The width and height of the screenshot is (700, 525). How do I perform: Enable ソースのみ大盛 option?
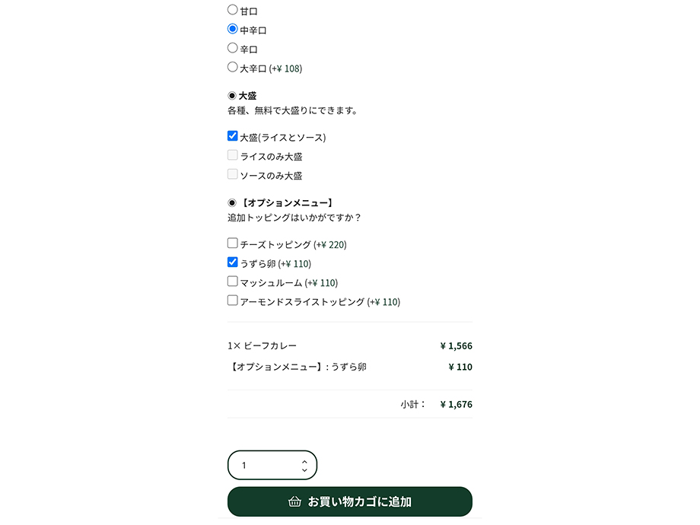[x=232, y=173]
